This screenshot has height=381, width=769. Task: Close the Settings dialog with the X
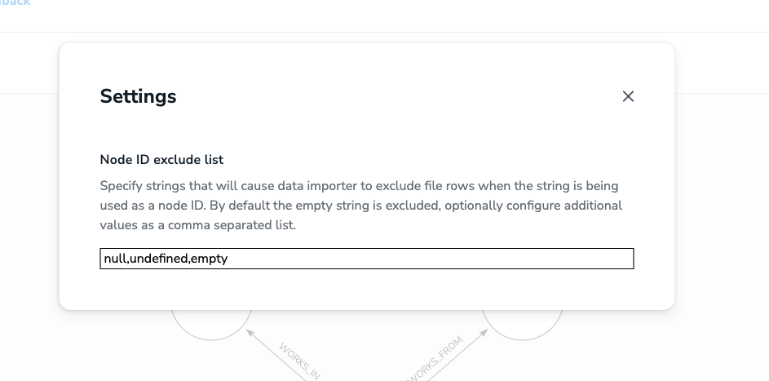coord(628,96)
